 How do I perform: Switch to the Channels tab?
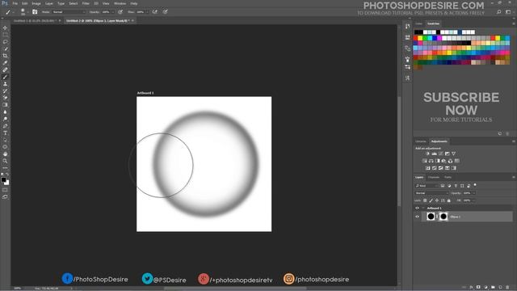433,178
